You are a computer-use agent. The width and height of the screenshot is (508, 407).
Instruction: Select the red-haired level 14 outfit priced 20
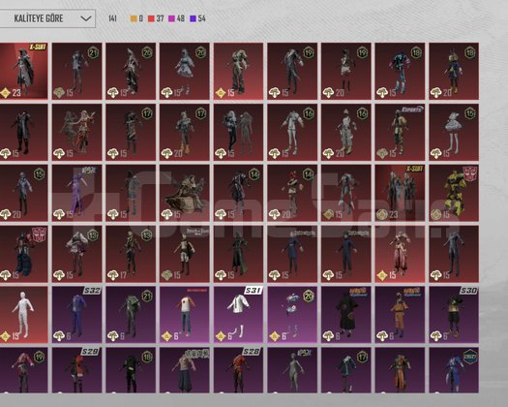pos(292,193)
